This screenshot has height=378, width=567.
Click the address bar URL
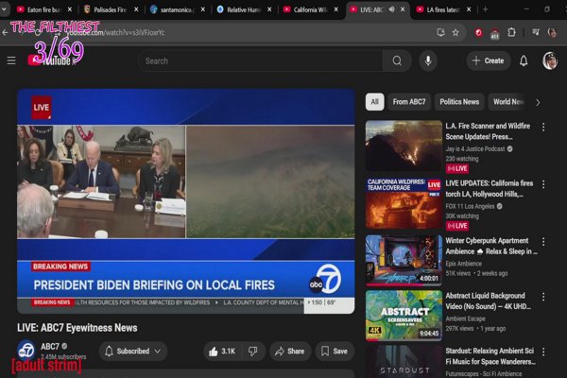click(115, 32)
